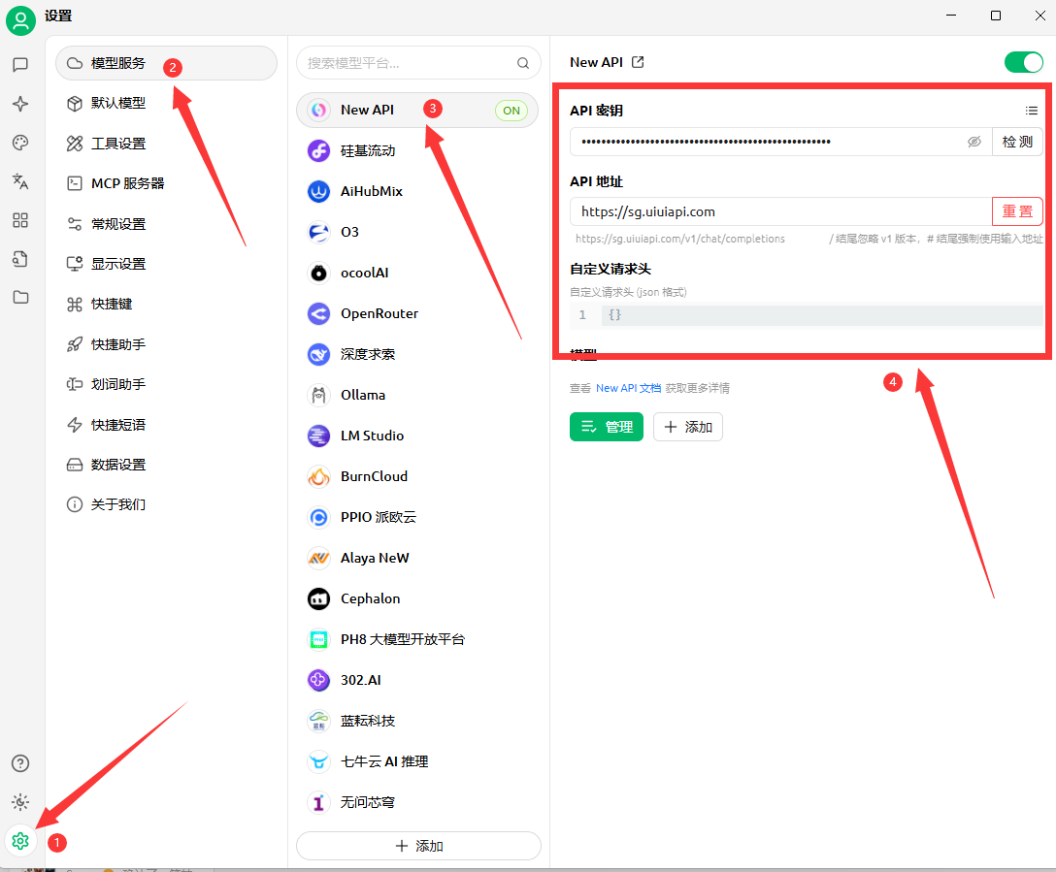This screenshot has height=872, width=1056.
Task: Open the help question mark icon
Action: tap(21, 763)
